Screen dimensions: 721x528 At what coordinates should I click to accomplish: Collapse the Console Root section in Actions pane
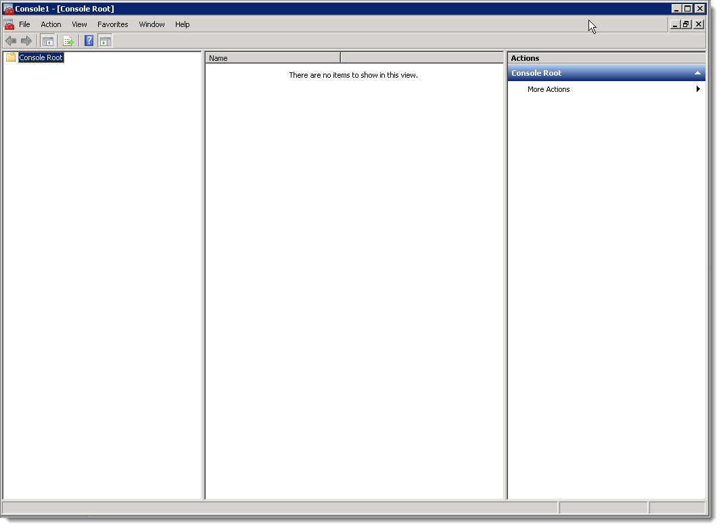tap(697, 72)
